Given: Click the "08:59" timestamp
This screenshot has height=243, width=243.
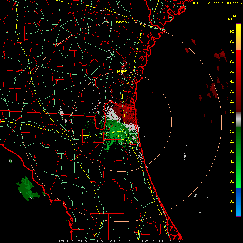Looking at the screenshot, I should (x=181, y=241).
